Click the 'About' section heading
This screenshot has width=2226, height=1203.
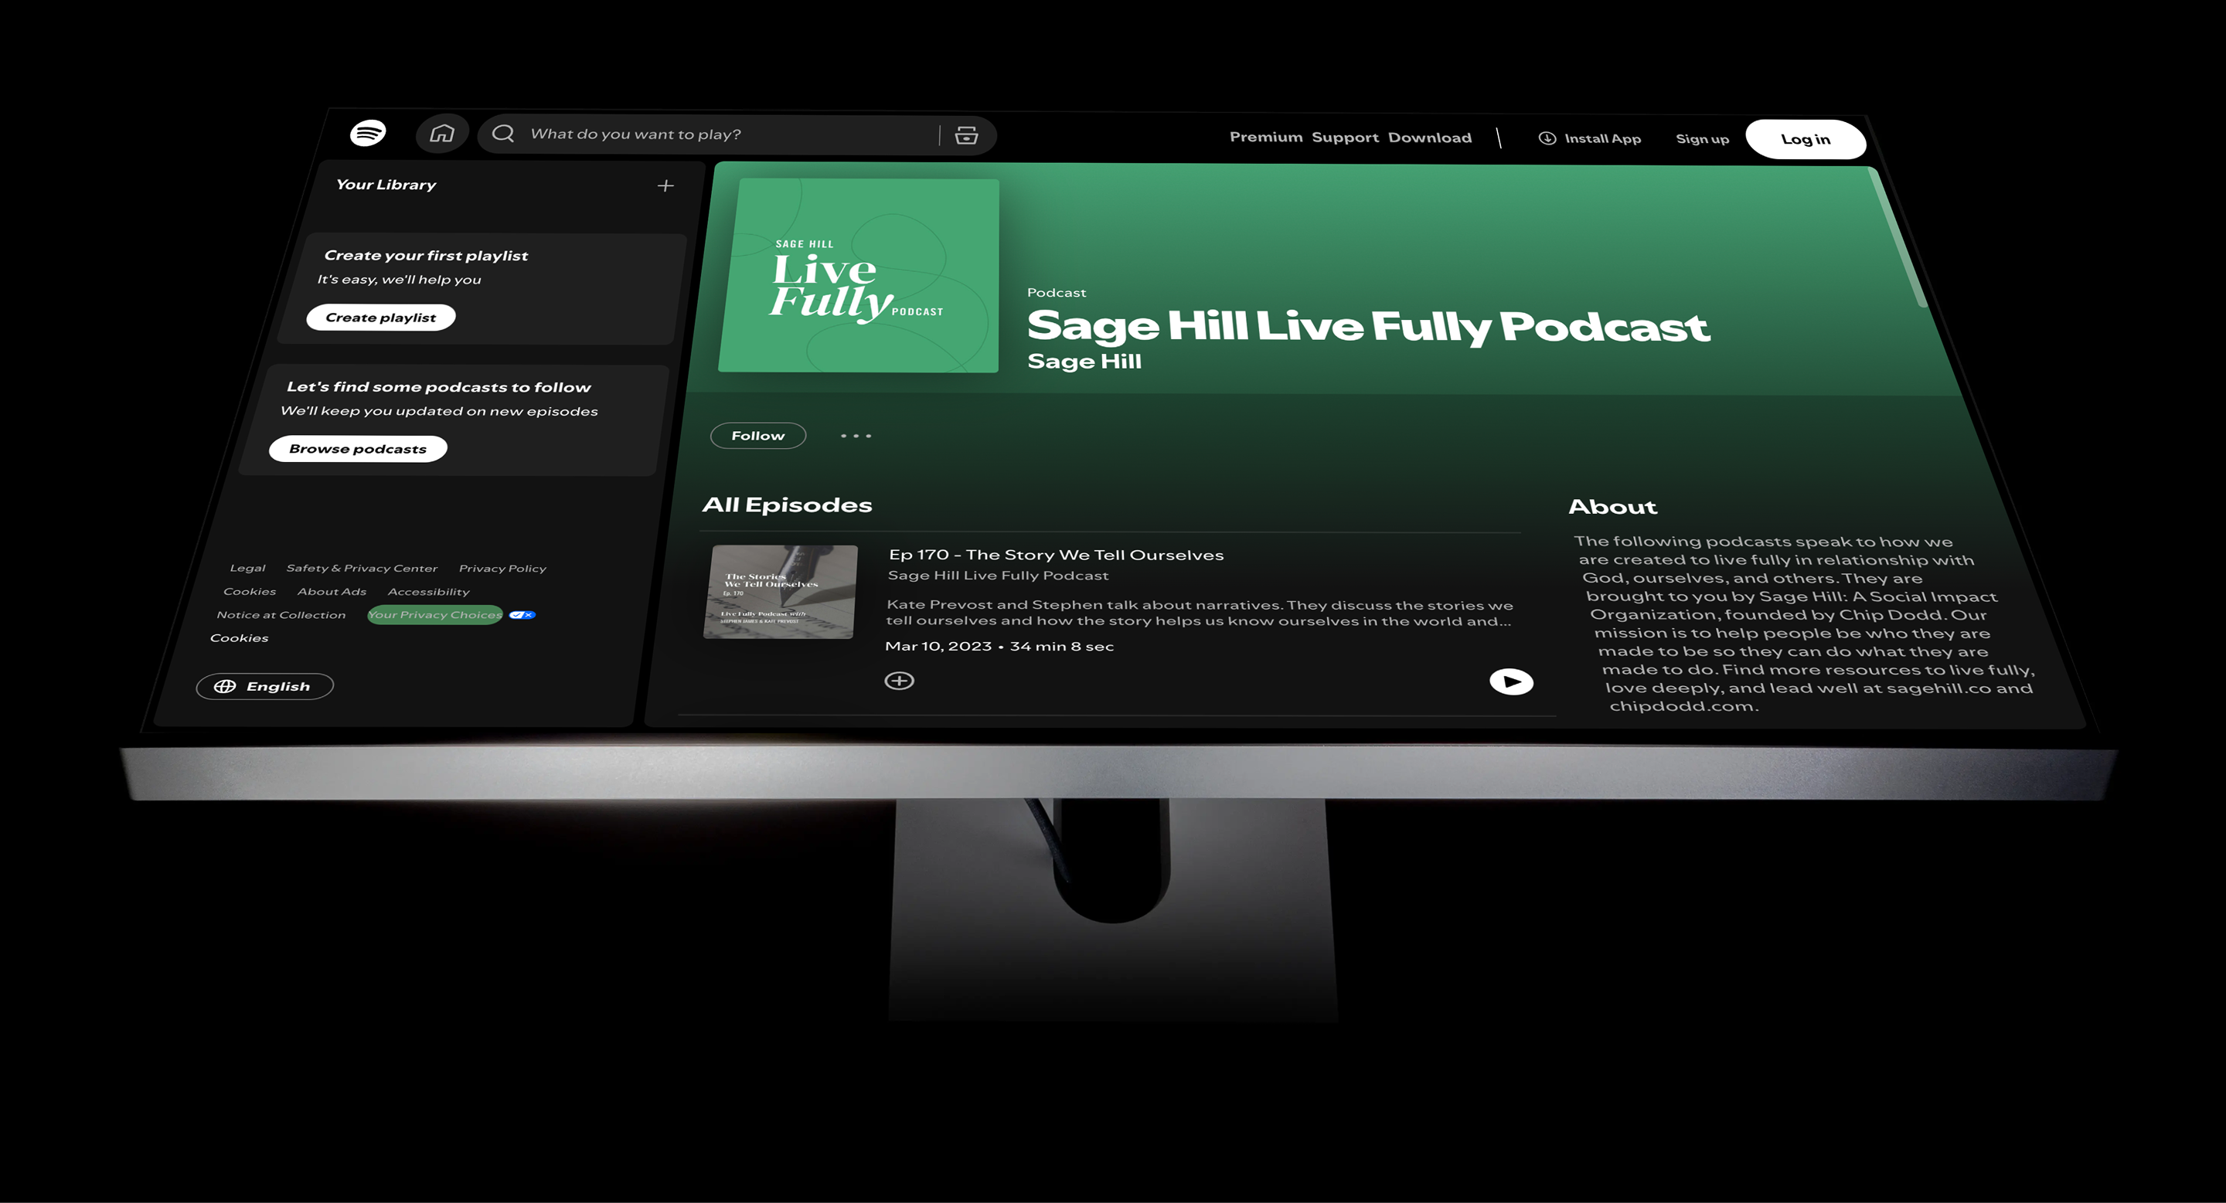[1612, 507]
